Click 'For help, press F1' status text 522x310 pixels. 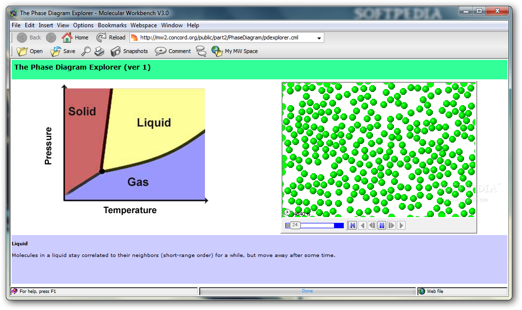(37, 292)
